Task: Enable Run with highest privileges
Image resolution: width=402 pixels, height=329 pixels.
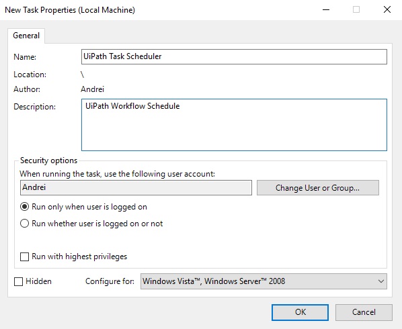Action: pyautogui.click(x=24, y=256)
